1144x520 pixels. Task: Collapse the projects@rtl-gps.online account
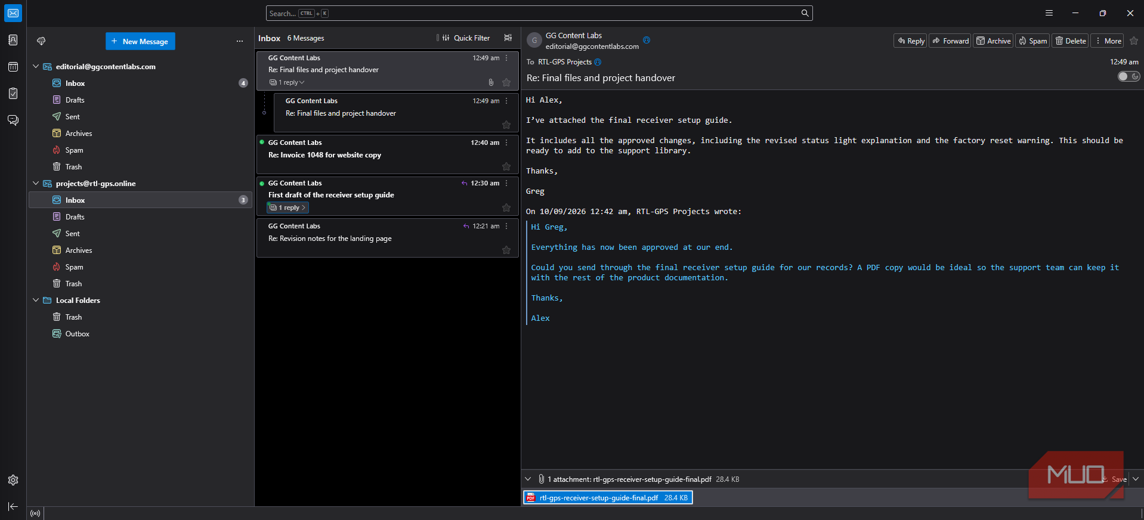(x=36, y=184)
